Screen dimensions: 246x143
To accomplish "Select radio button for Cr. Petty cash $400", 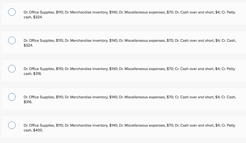I will click(11, 125).
